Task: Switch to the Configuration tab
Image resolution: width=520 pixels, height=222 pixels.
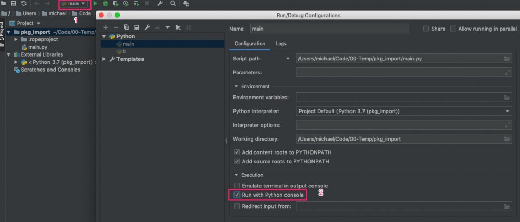Action: click(250, 44)
